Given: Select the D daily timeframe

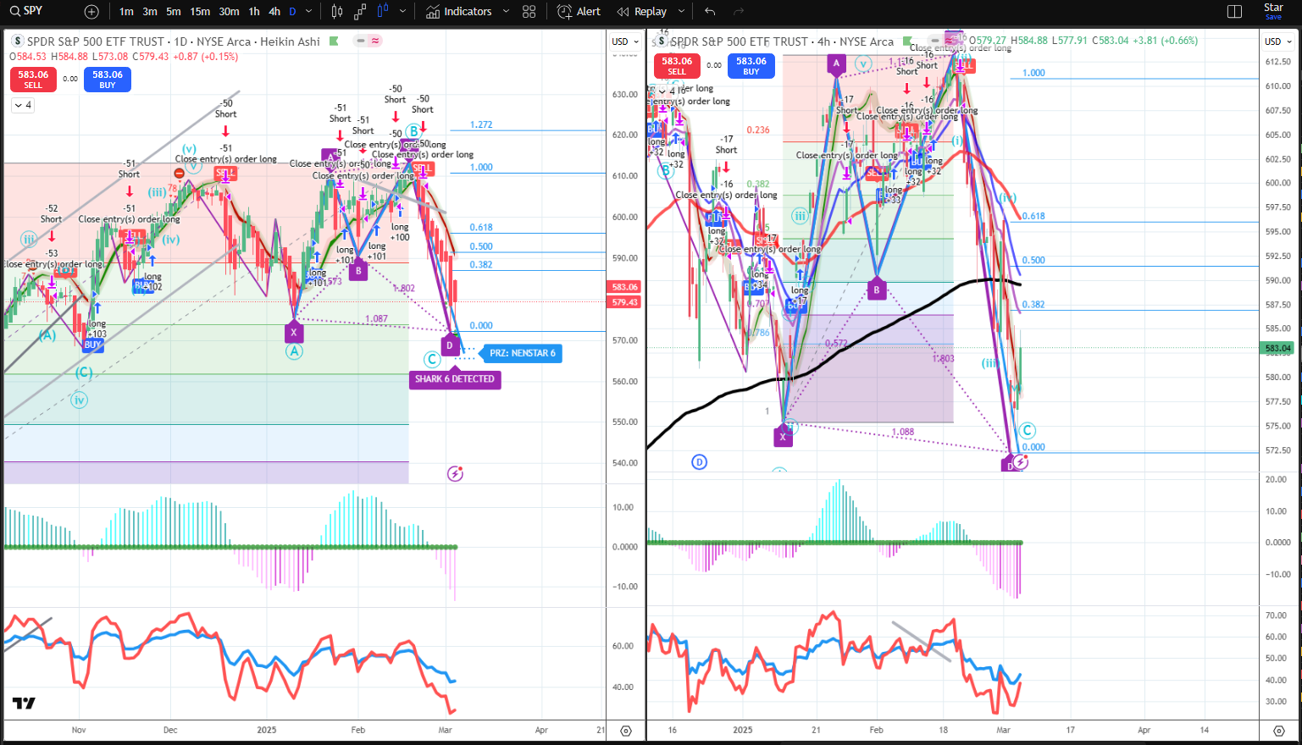Looking at the screenshot, I should [292, 12].
